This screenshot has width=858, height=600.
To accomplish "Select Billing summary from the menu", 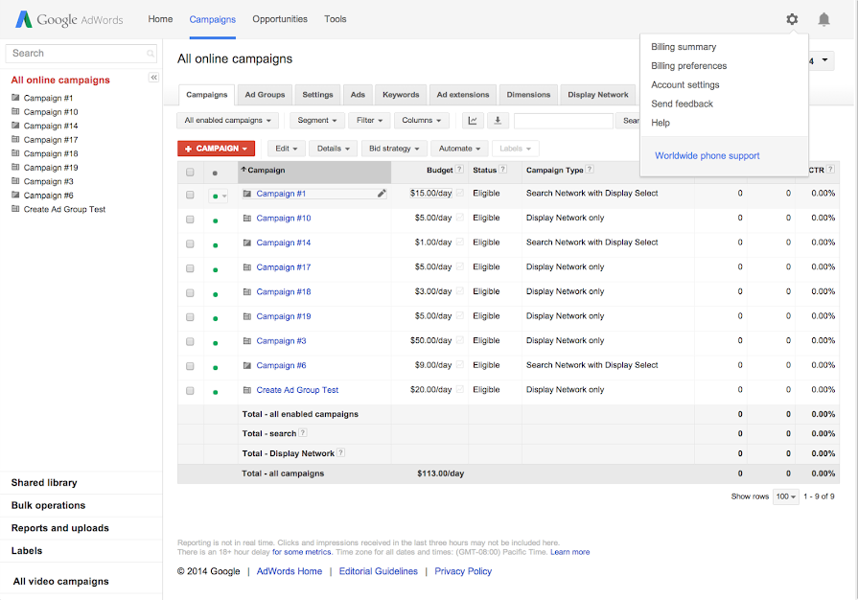I will click(x=684, y=47).
